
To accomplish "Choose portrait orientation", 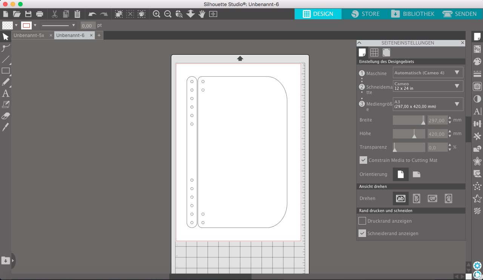I will click(x=401, y=174).
